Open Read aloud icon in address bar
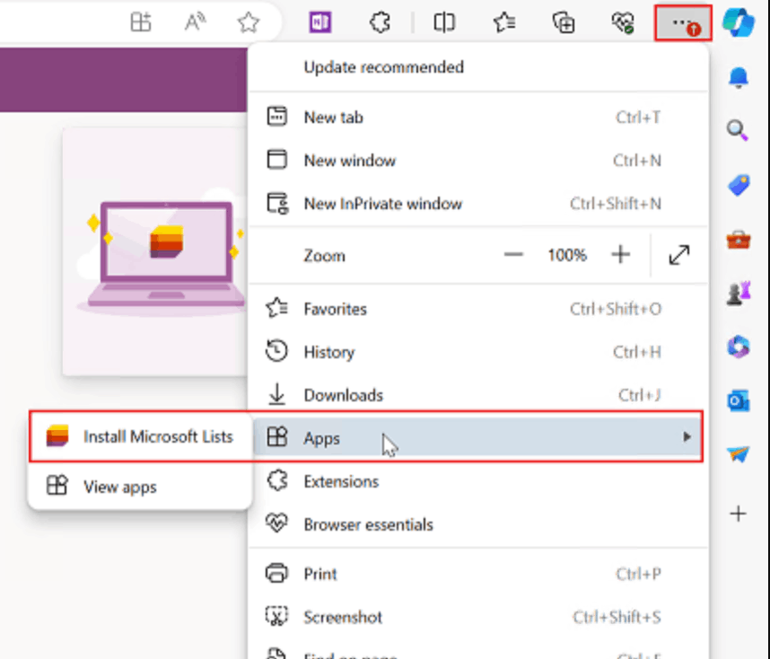770x659 pixels. click(x=195, y=22)
